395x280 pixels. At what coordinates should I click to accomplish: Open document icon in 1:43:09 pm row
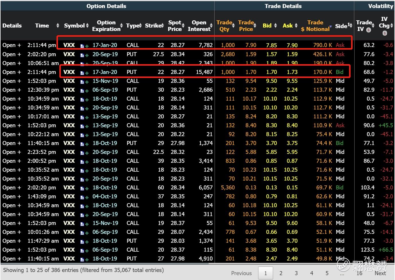pos(82,197)
